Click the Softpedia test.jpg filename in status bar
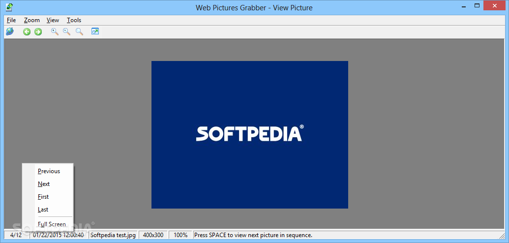Viewport: 509px width, 243px height. pyautogui.click(x=113, y=235)
